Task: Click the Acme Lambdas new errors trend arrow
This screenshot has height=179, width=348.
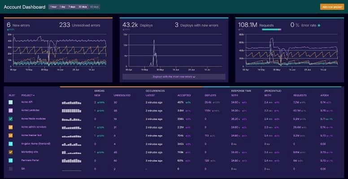Action: click(98, 111)
